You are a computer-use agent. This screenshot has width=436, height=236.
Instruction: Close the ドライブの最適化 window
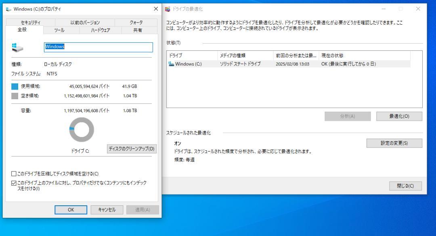coord(418,9)
